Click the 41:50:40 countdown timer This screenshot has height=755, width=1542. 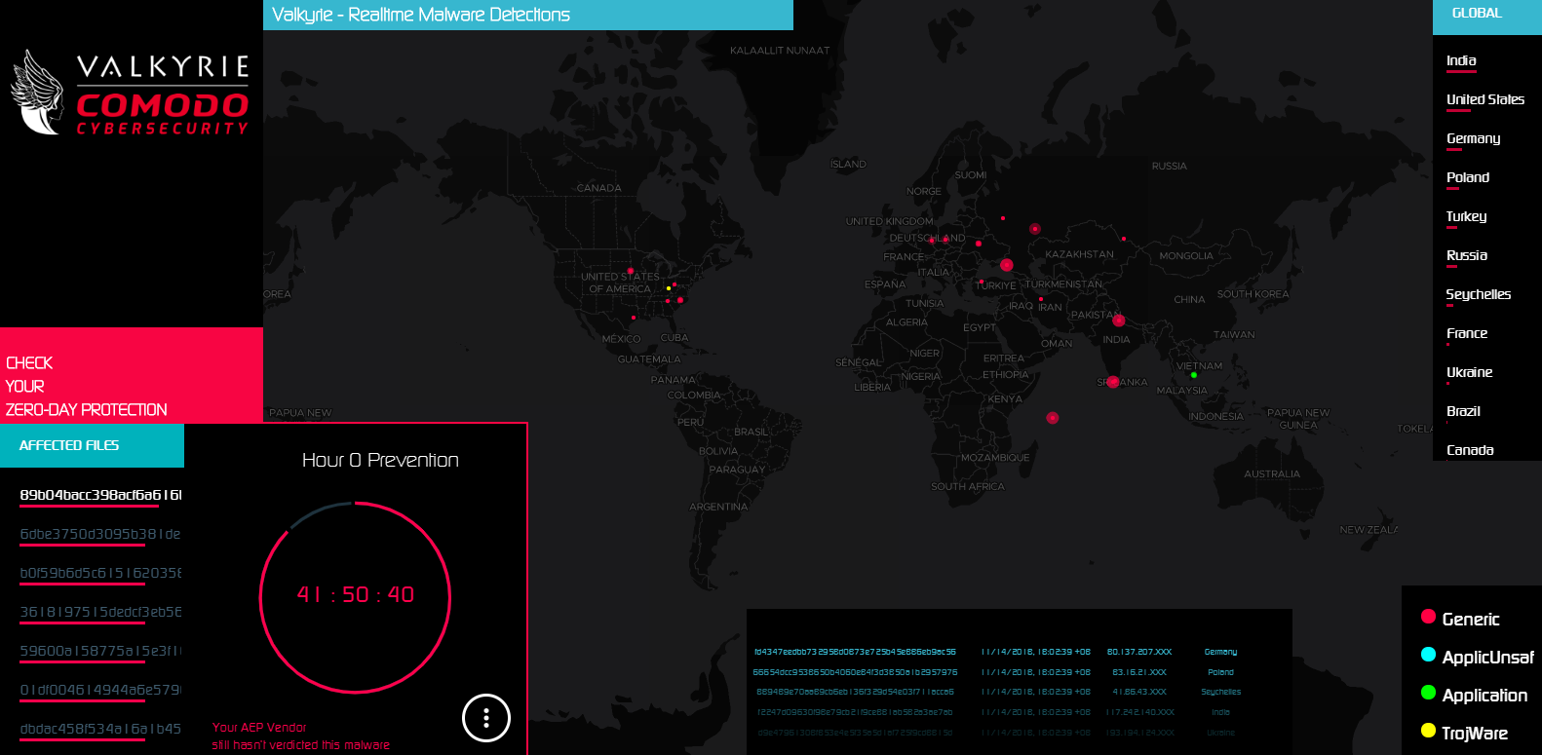pyautogui.click(x=356, y=594)
